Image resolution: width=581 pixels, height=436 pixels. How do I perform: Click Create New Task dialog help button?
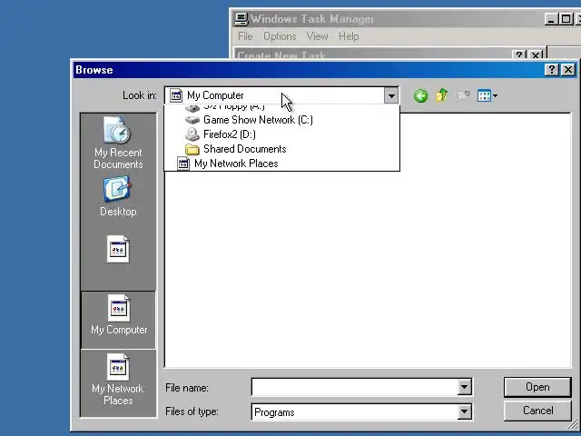tap(519, 54)
